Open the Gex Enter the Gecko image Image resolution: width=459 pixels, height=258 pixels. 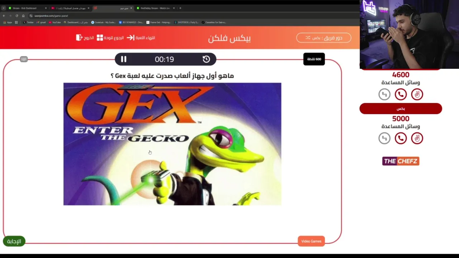coord(172,144)
